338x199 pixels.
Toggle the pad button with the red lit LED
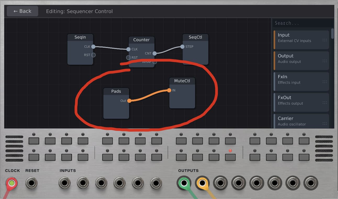tap(230, 157)
